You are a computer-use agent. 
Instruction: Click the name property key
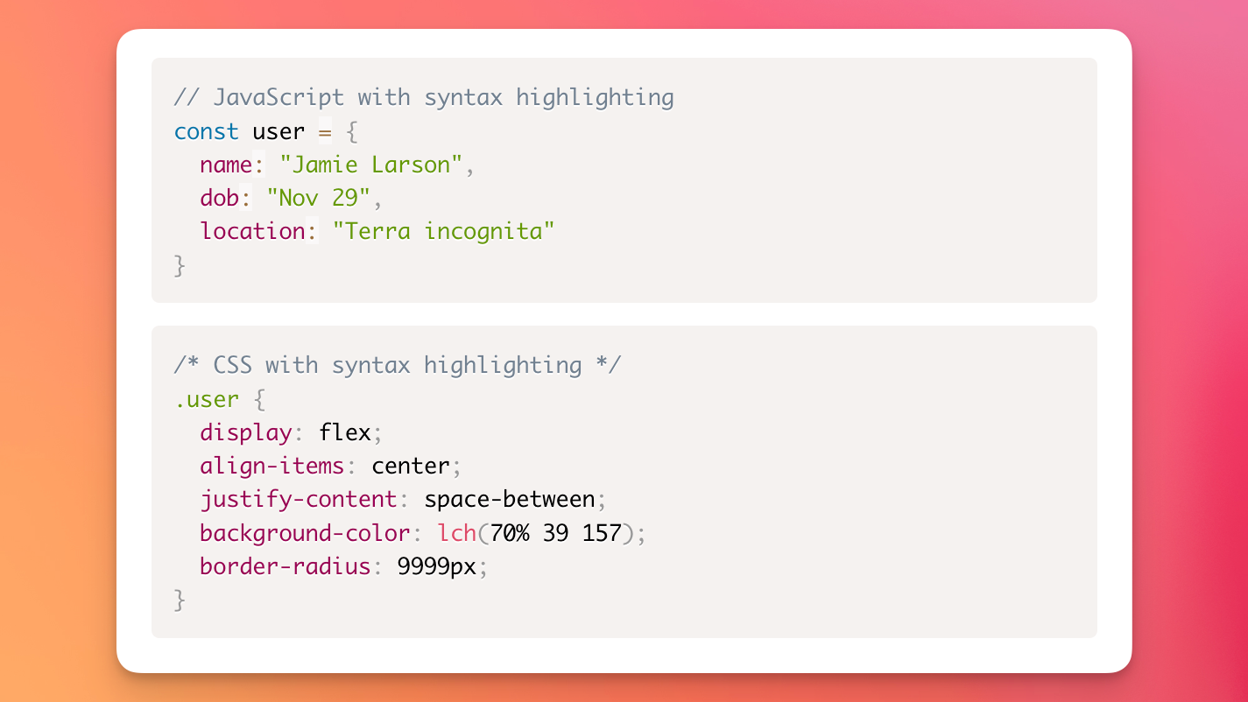click(226, 165)
